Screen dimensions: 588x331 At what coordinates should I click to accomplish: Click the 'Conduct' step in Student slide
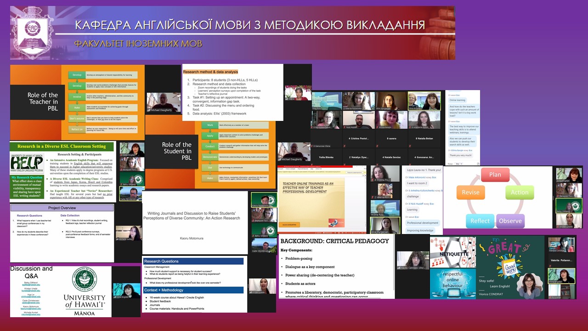click(x=210, y=147)
